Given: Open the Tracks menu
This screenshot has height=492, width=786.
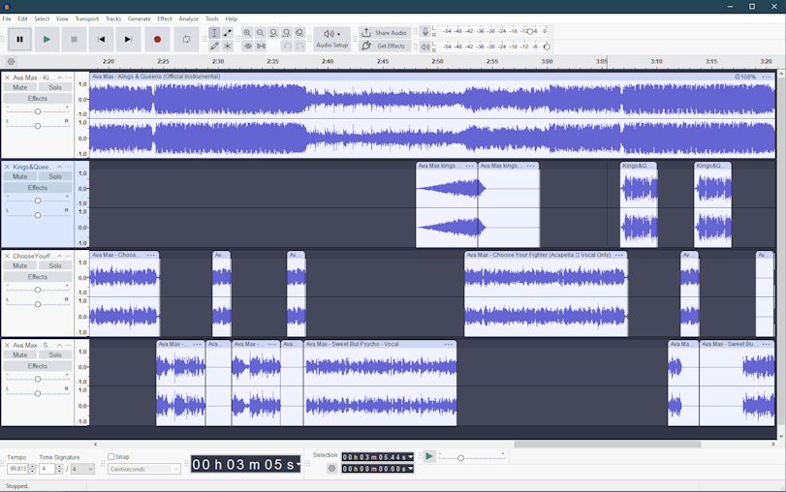Looking at the screenshot, I should click(113, 18).
